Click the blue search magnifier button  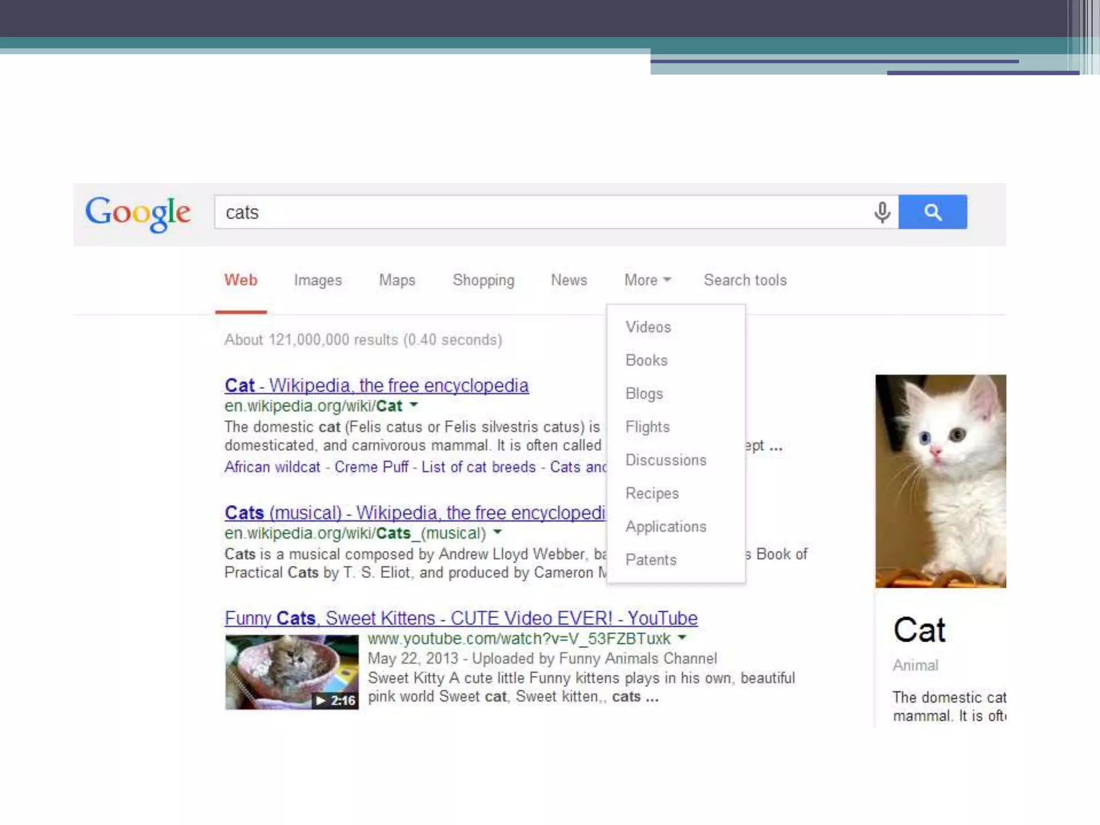point(932,212)
